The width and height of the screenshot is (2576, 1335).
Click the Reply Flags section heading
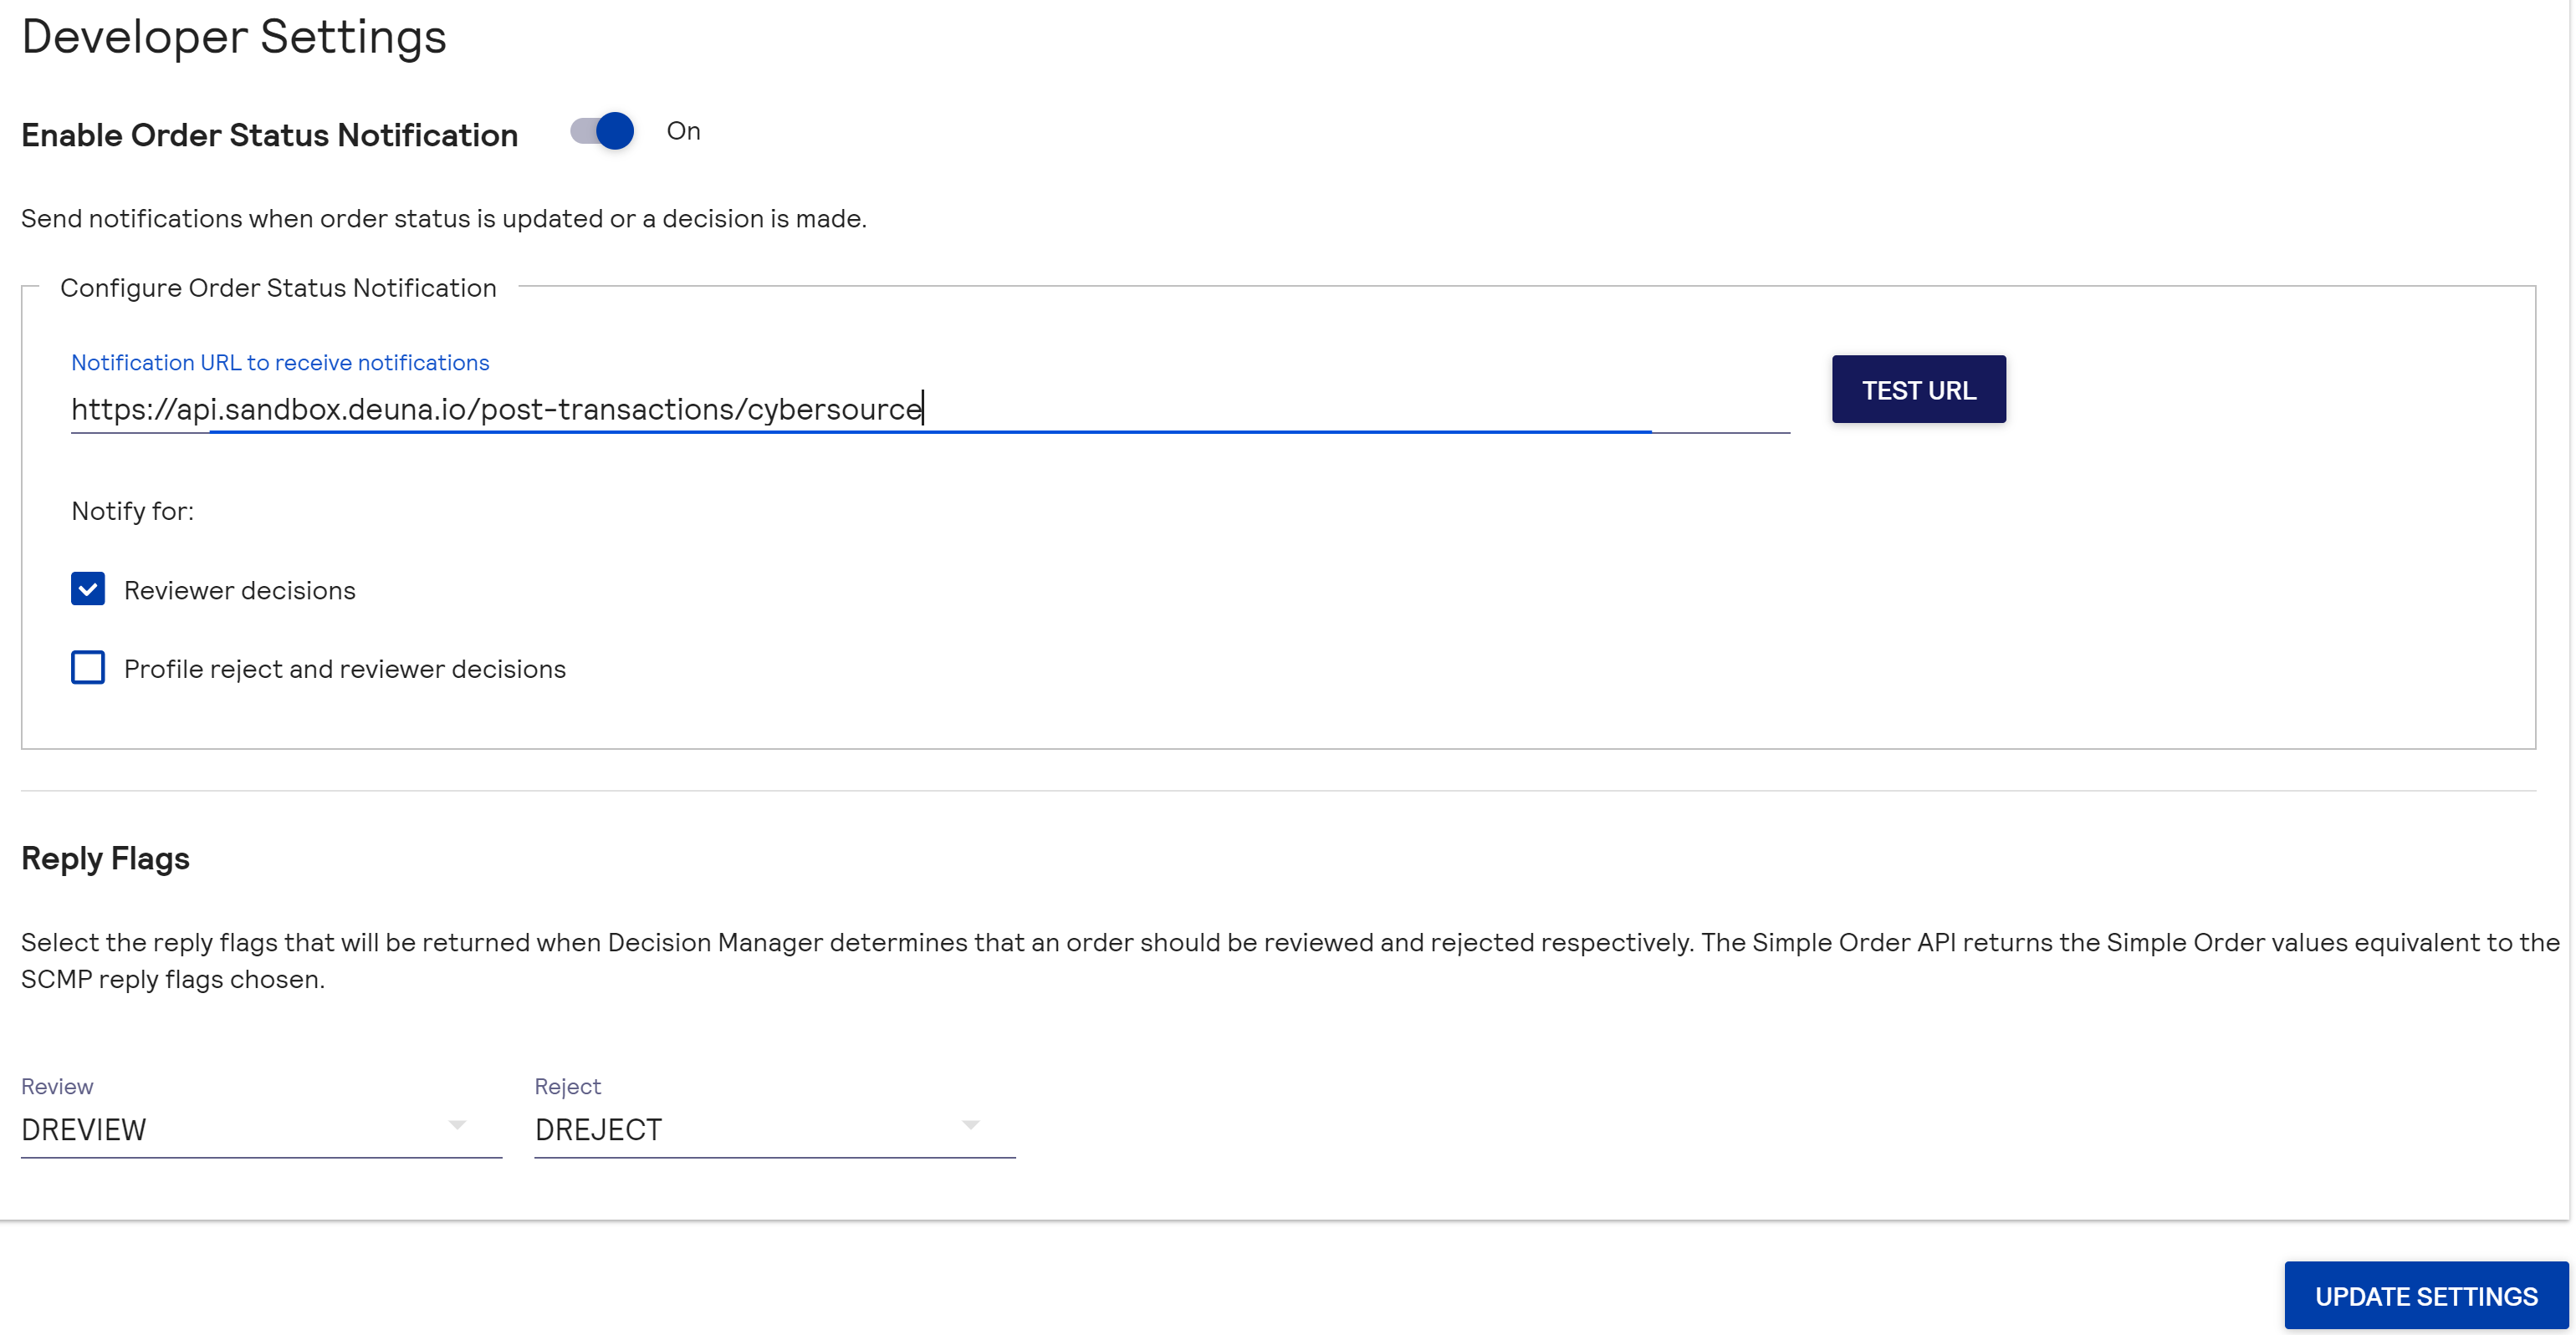[105, 859]
